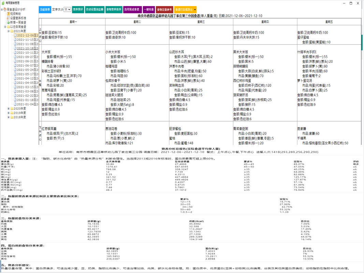This screenshot has width=364, height=273.
Task: Open the 文字大小 font size dropdown
Action: tap(67, 10)
